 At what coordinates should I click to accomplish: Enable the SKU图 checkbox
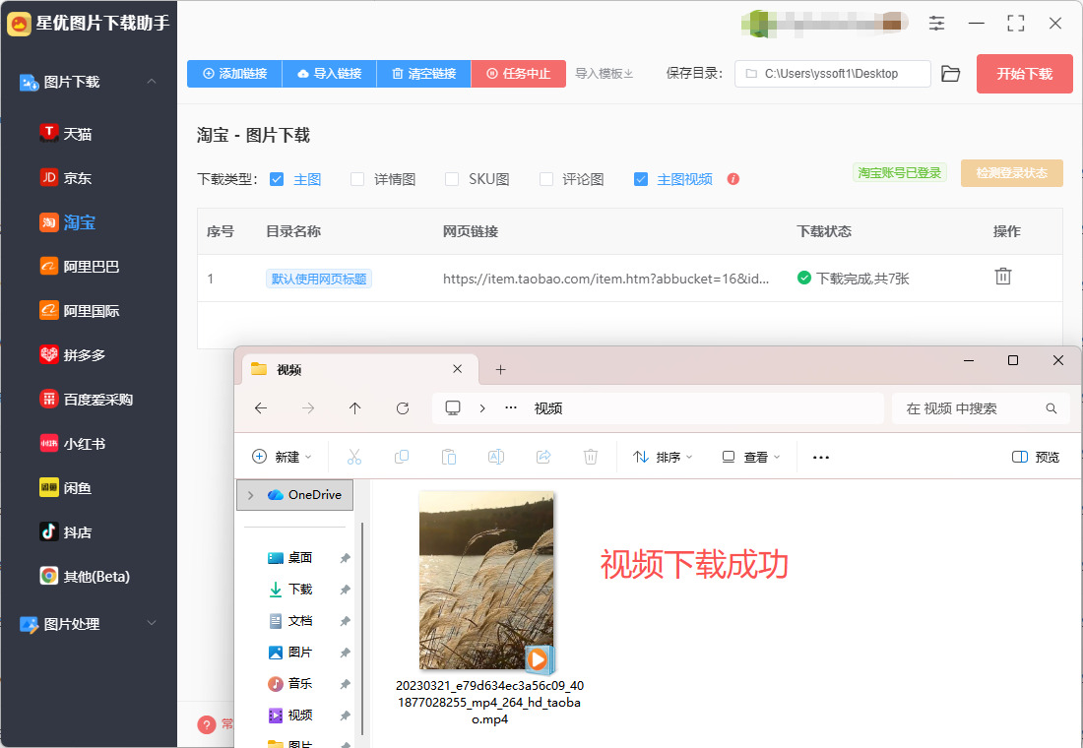452,179
